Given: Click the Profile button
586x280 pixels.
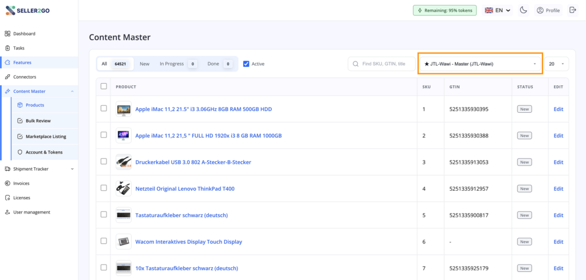Looking at the screenshot, I should tap(548, 10).
